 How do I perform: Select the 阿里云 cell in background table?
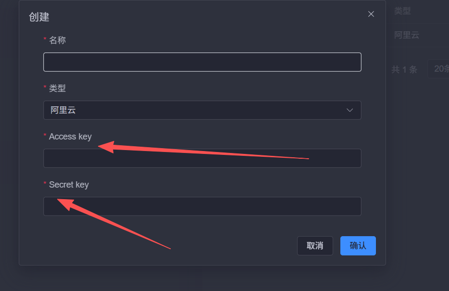pos(407,35)
